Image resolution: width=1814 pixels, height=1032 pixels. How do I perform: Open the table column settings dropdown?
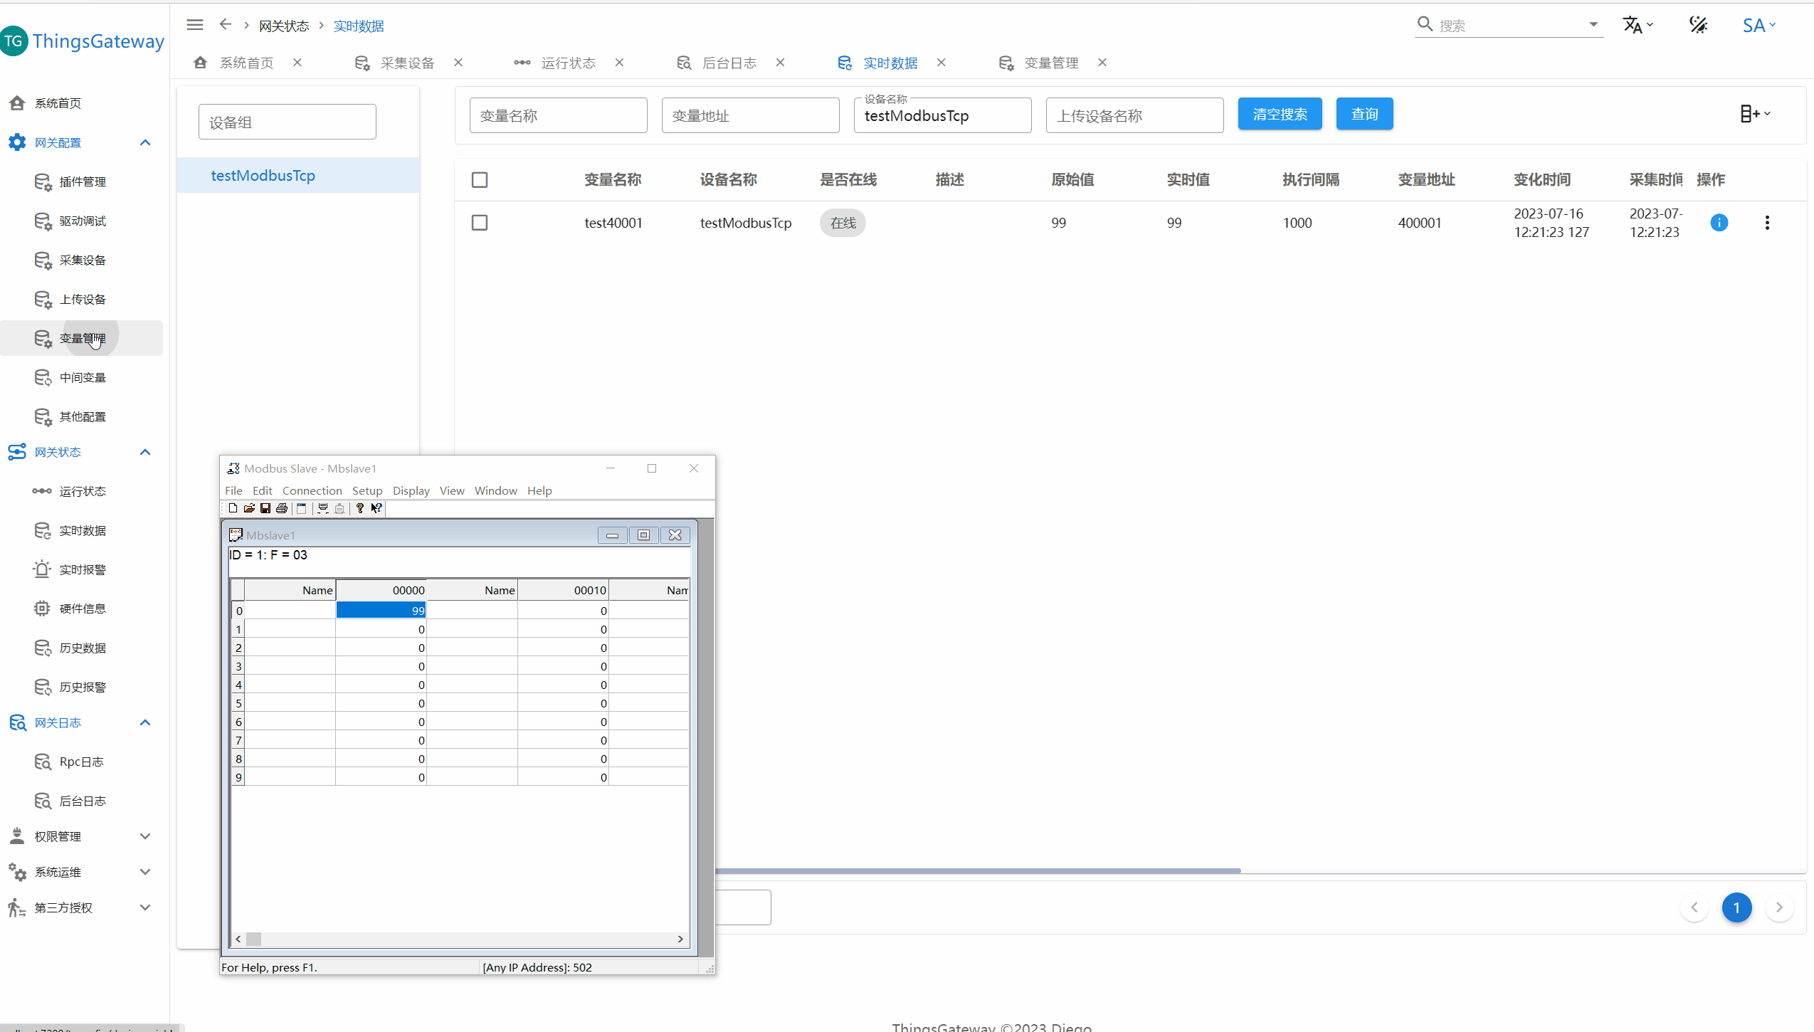tap(1755, 114)
